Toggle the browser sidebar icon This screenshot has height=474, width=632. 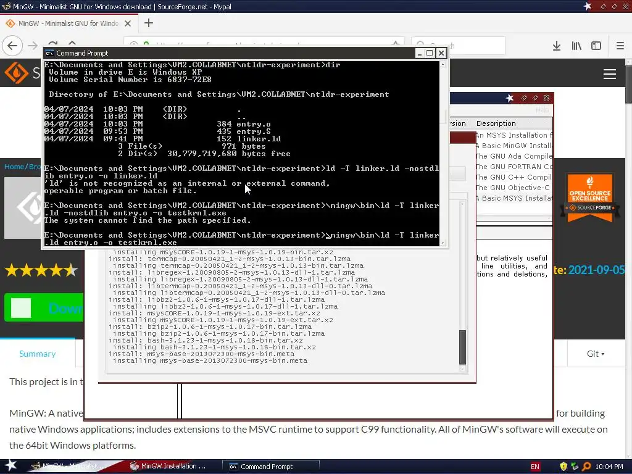(x=596, y=46)
